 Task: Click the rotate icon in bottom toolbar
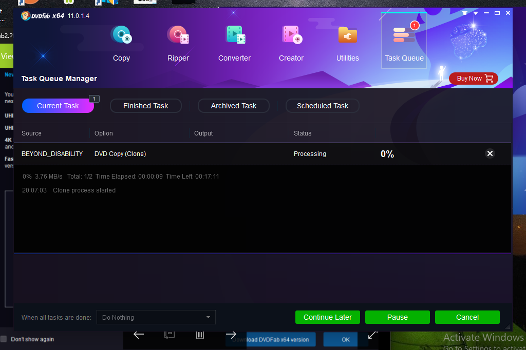pos(169,335)
